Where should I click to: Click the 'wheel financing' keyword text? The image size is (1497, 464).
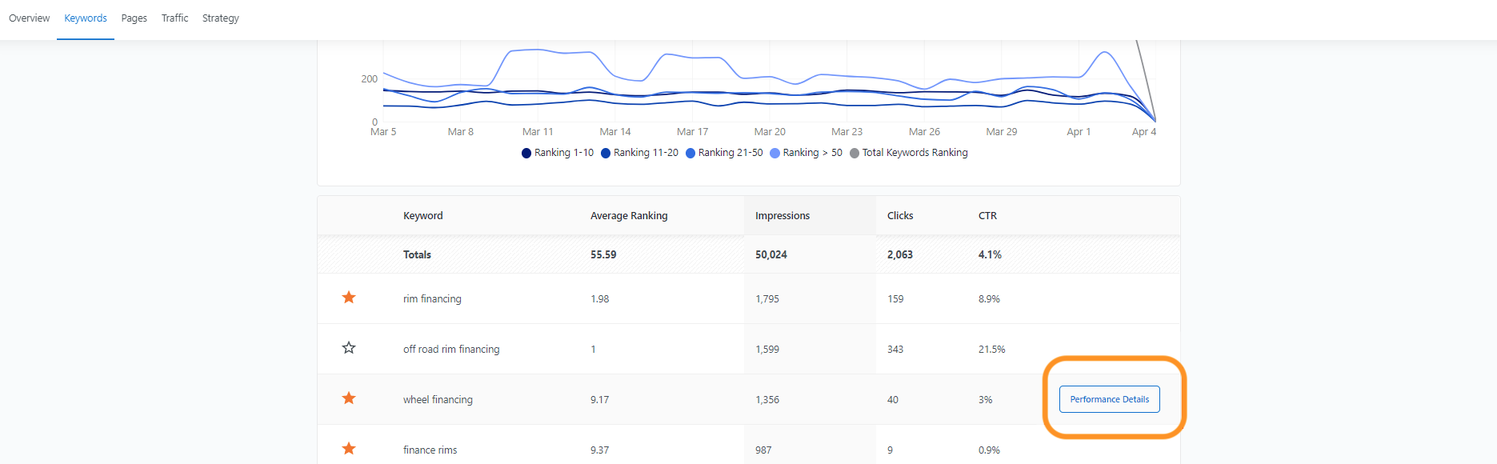click(x=438, y=400)
